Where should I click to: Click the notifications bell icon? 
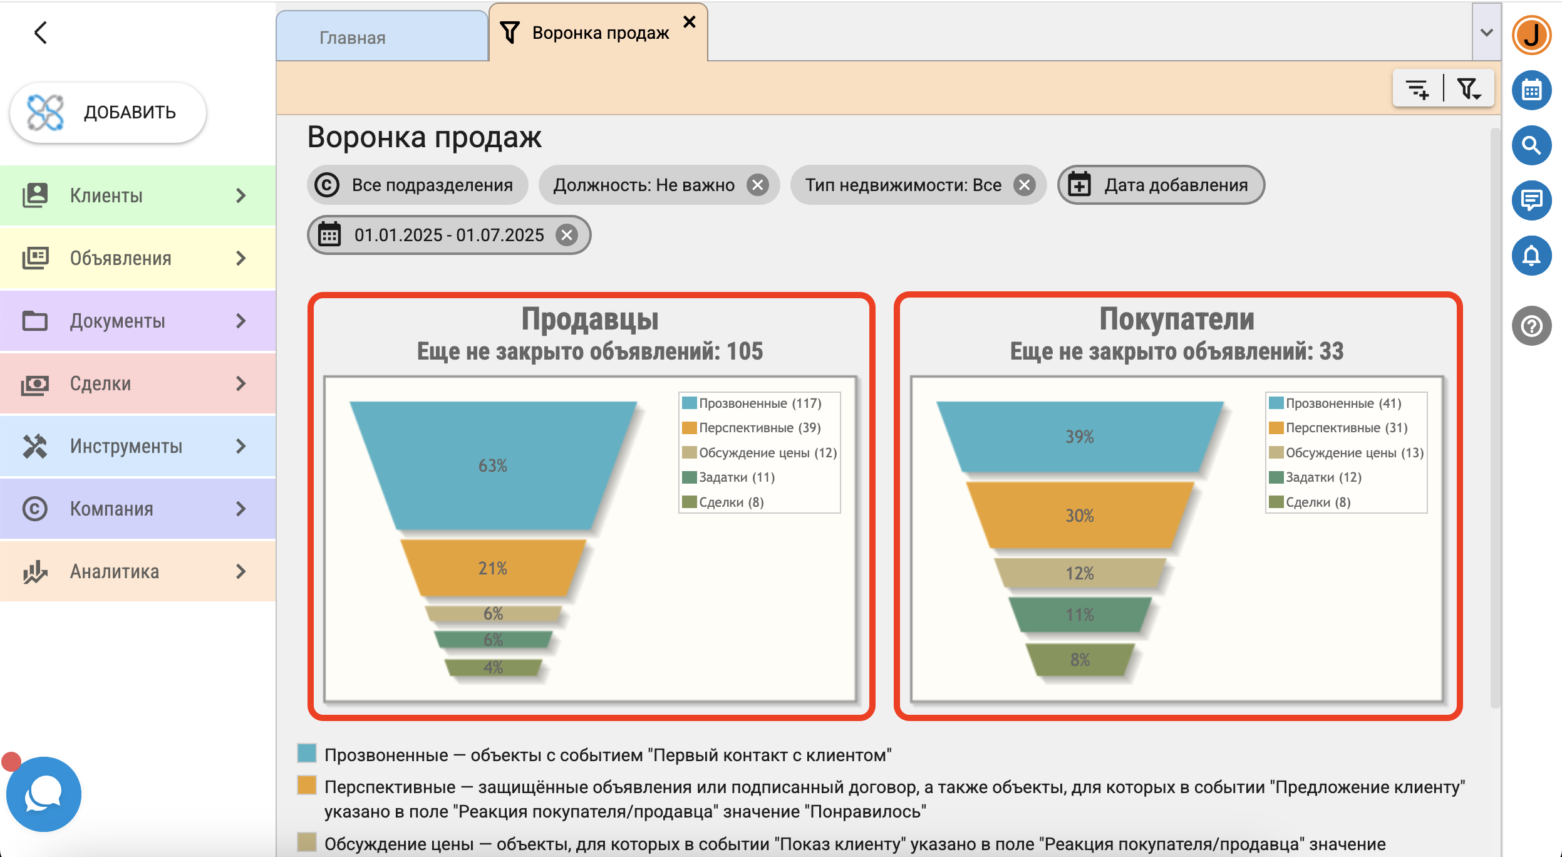point(1531,256)
